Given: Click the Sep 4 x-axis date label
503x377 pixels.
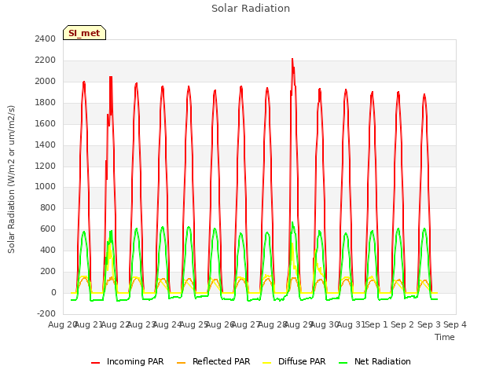Looking at the screenshot, I should tap(455, 324).
